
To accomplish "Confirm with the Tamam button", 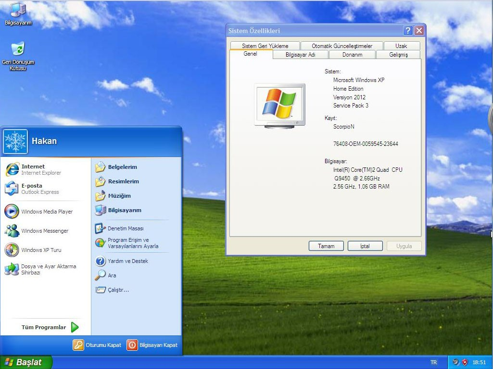I will (x=326, y=246).
